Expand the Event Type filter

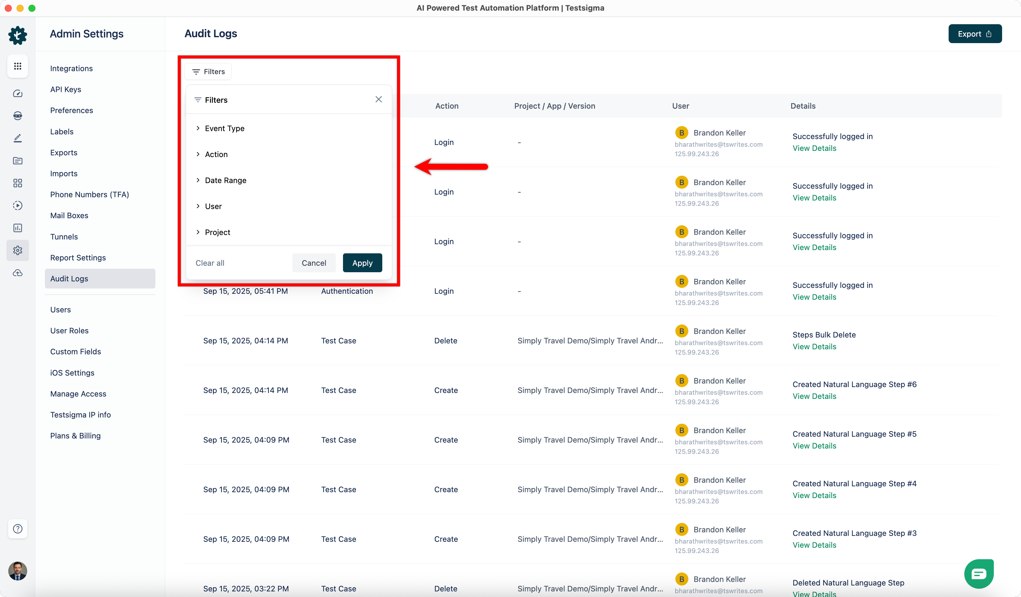pyautogui.click(x=225, y=128)
